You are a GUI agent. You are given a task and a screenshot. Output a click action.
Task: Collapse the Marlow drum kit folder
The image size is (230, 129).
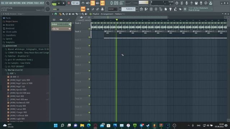tap(15, 70)
